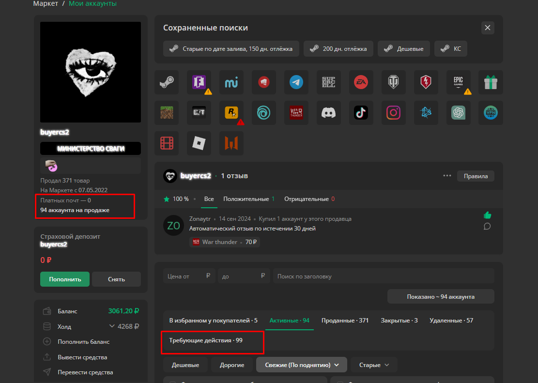Select the ChatGPT category icon
Screen dimensions: 538x383
[459, 112]
